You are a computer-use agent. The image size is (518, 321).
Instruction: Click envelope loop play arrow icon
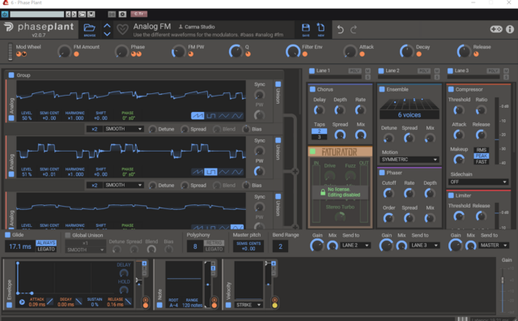click(x=22, y=302)
